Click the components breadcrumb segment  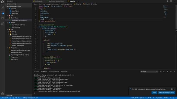point(68,4)
